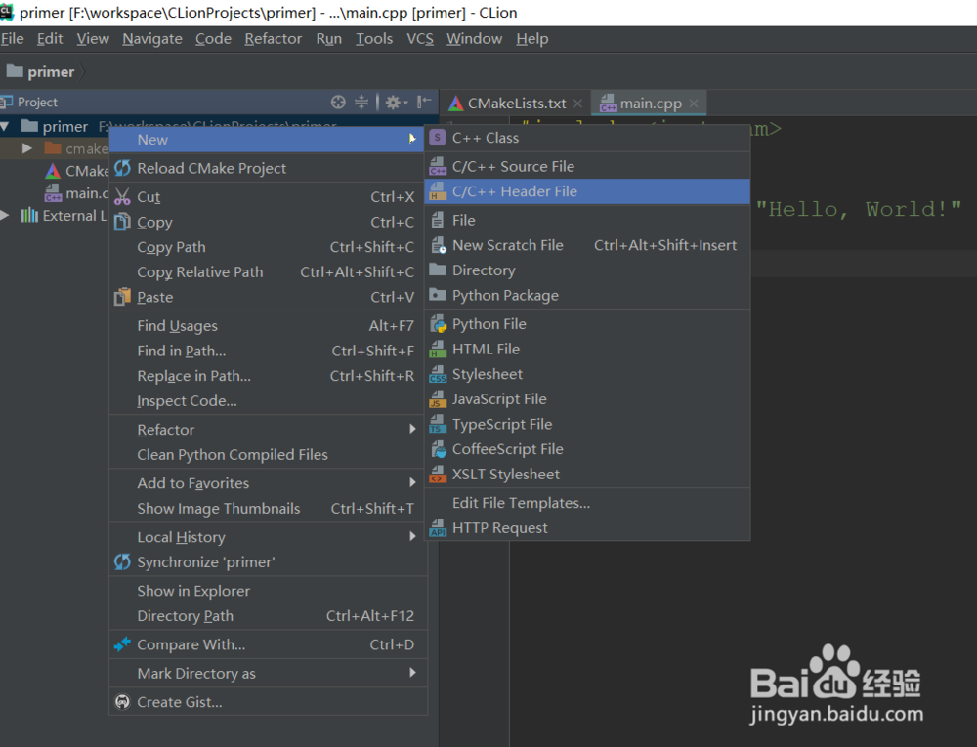The width and height of the screenshot is (977, 747).
Task: Click the HTML File icon
Action: tap(438, 350)
